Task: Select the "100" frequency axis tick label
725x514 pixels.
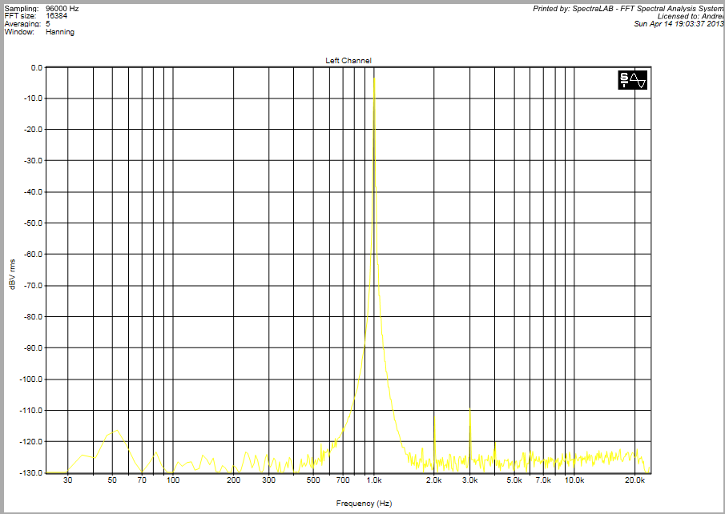Action: pos(173,480)
